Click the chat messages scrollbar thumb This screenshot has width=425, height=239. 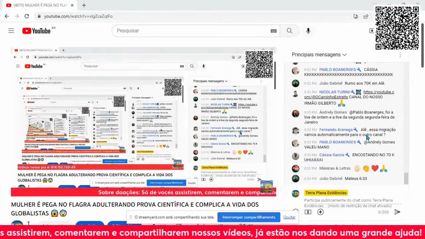(406, 178)
